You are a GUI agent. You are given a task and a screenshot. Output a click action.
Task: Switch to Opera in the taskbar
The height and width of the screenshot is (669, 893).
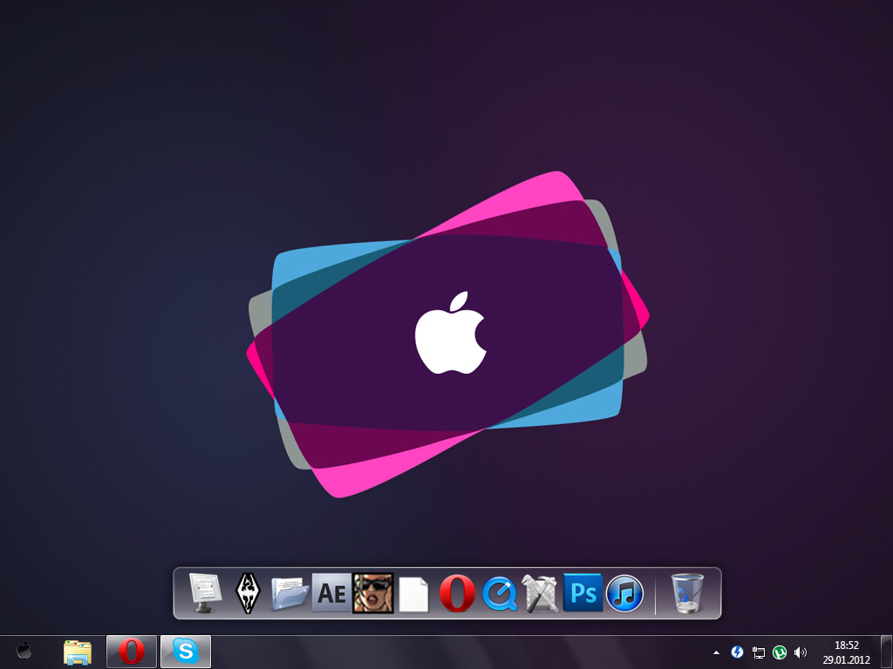[132, 652]
